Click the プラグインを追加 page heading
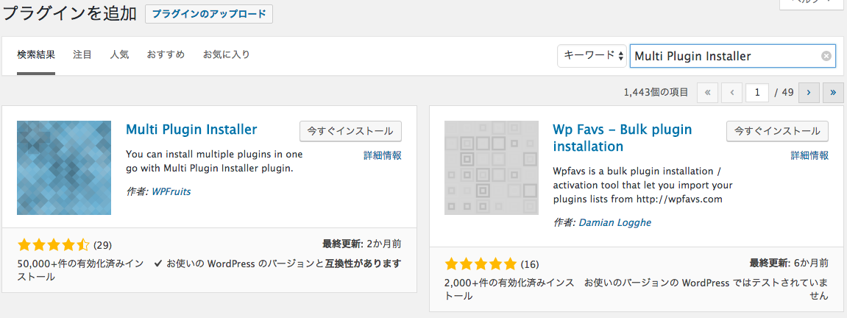The image size is (847, 318). (x=68, y=14)
